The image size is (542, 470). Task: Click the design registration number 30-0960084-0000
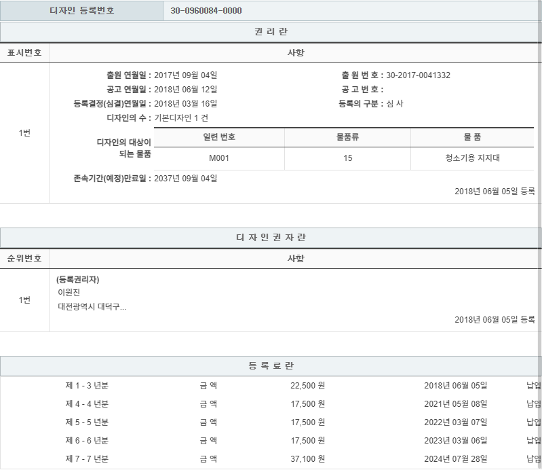[x=206, y=11]
